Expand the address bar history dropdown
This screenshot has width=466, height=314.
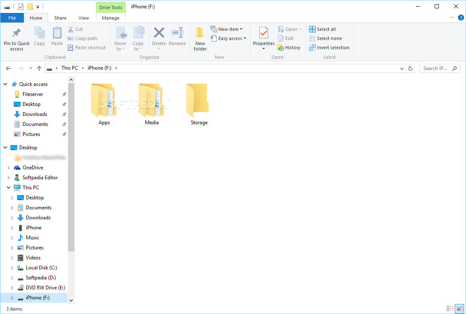(x=402, y=68)
